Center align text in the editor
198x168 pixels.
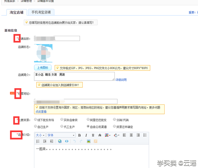pos(131,135)
